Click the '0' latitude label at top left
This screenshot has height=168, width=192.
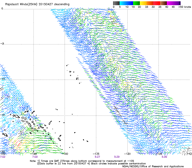tap(2, 9)
